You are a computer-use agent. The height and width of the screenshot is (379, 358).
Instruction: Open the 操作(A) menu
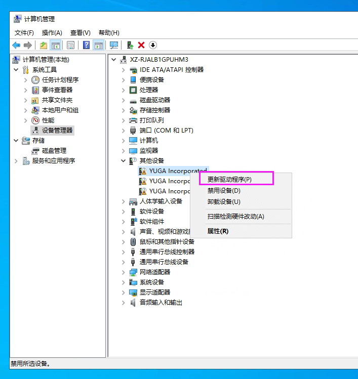[x=52, y=33]
